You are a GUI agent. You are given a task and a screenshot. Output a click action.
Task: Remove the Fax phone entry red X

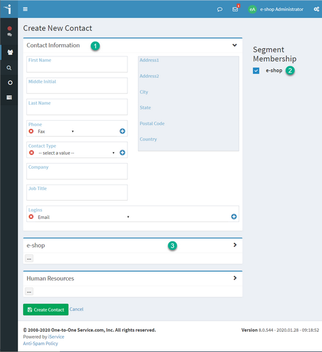[31, 131]
